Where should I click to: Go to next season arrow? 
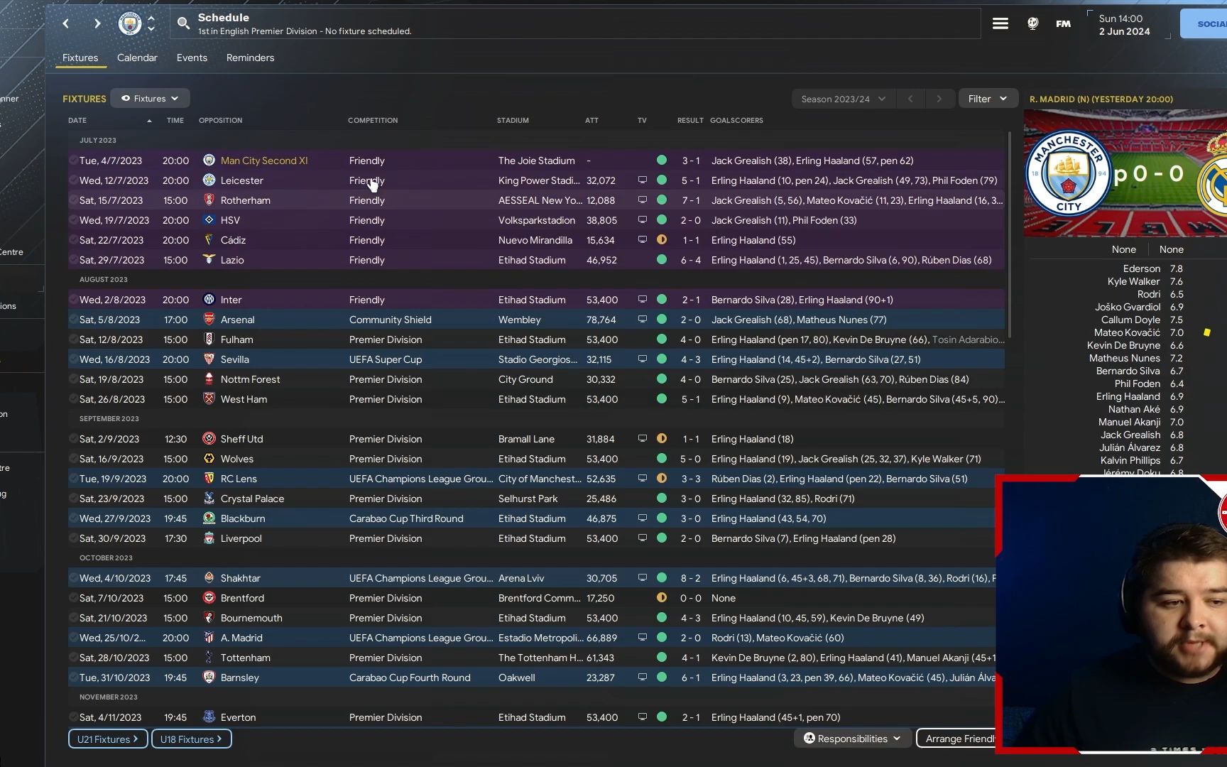[939, 99]
